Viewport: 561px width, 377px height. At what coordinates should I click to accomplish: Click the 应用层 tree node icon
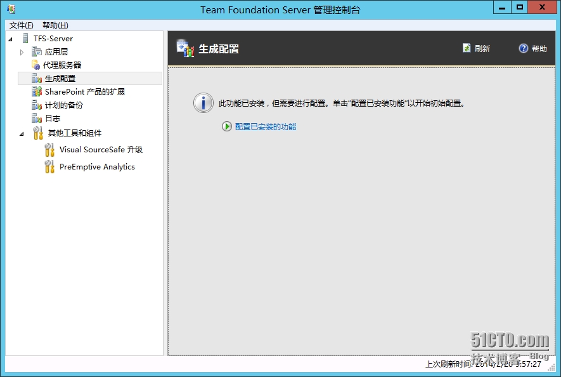tap(37, 51)
